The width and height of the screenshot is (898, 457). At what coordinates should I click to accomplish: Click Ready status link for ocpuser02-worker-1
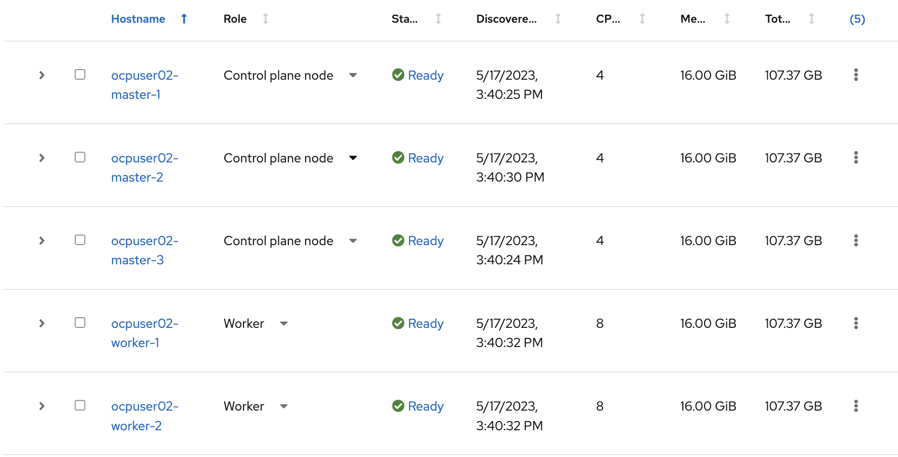[425, 323]
